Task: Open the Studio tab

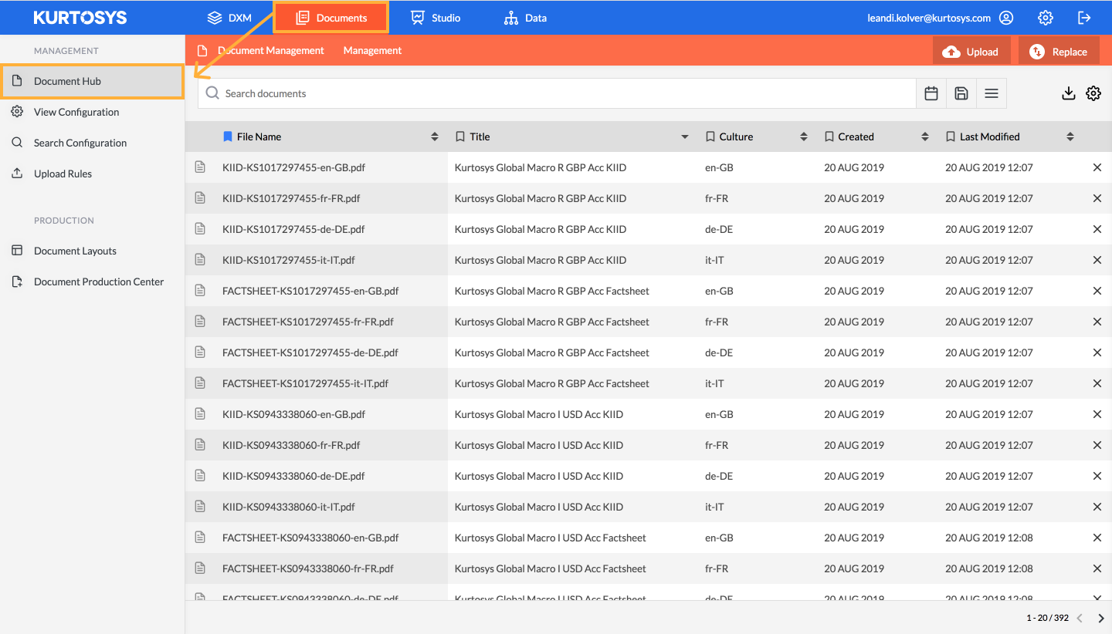Action: click(x=436, y=18)
